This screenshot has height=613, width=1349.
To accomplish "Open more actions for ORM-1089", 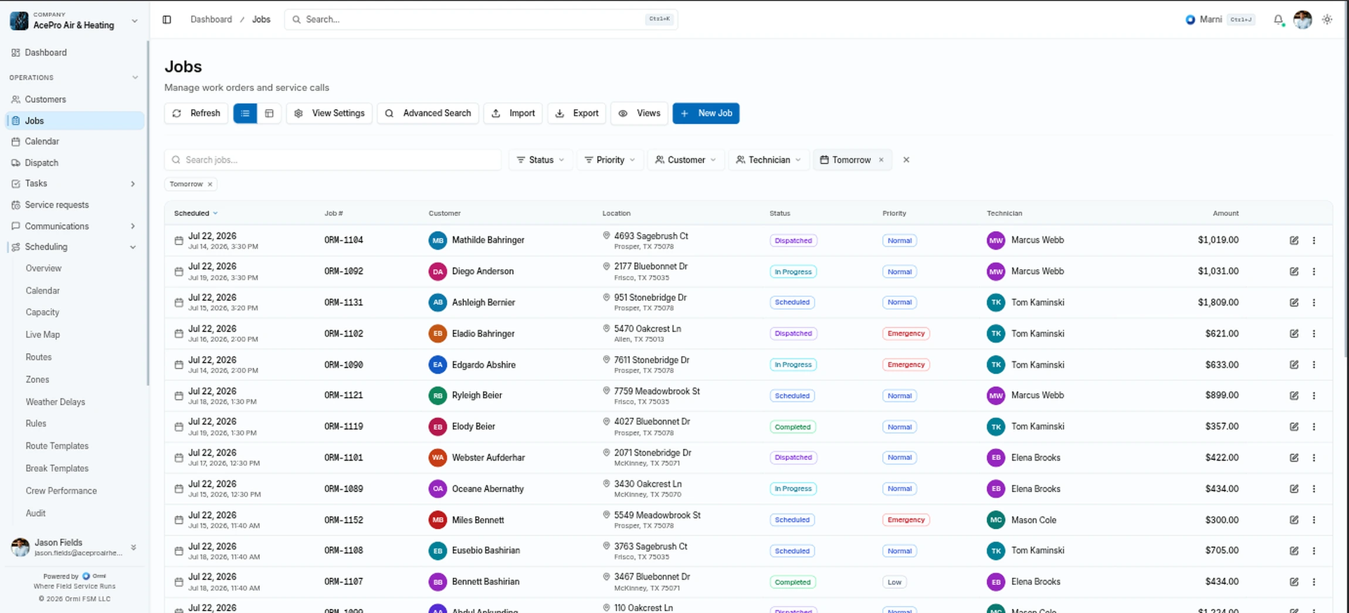I will pos(1314,489).
